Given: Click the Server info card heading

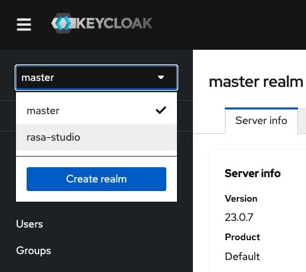Looking at the screenshot, I should 253,173.
